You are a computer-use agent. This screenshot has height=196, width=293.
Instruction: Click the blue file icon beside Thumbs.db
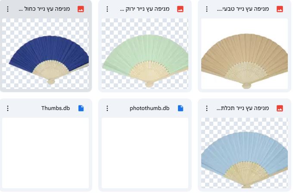81,108
